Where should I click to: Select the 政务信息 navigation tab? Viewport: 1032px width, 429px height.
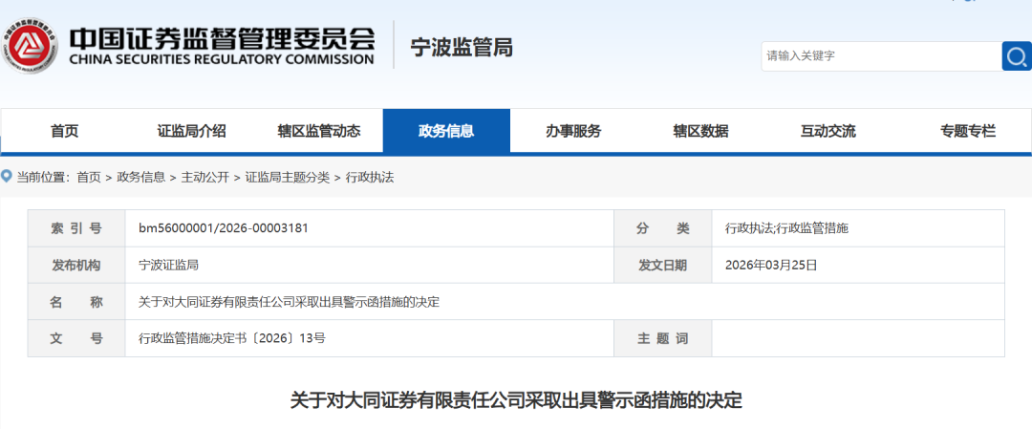446,131
